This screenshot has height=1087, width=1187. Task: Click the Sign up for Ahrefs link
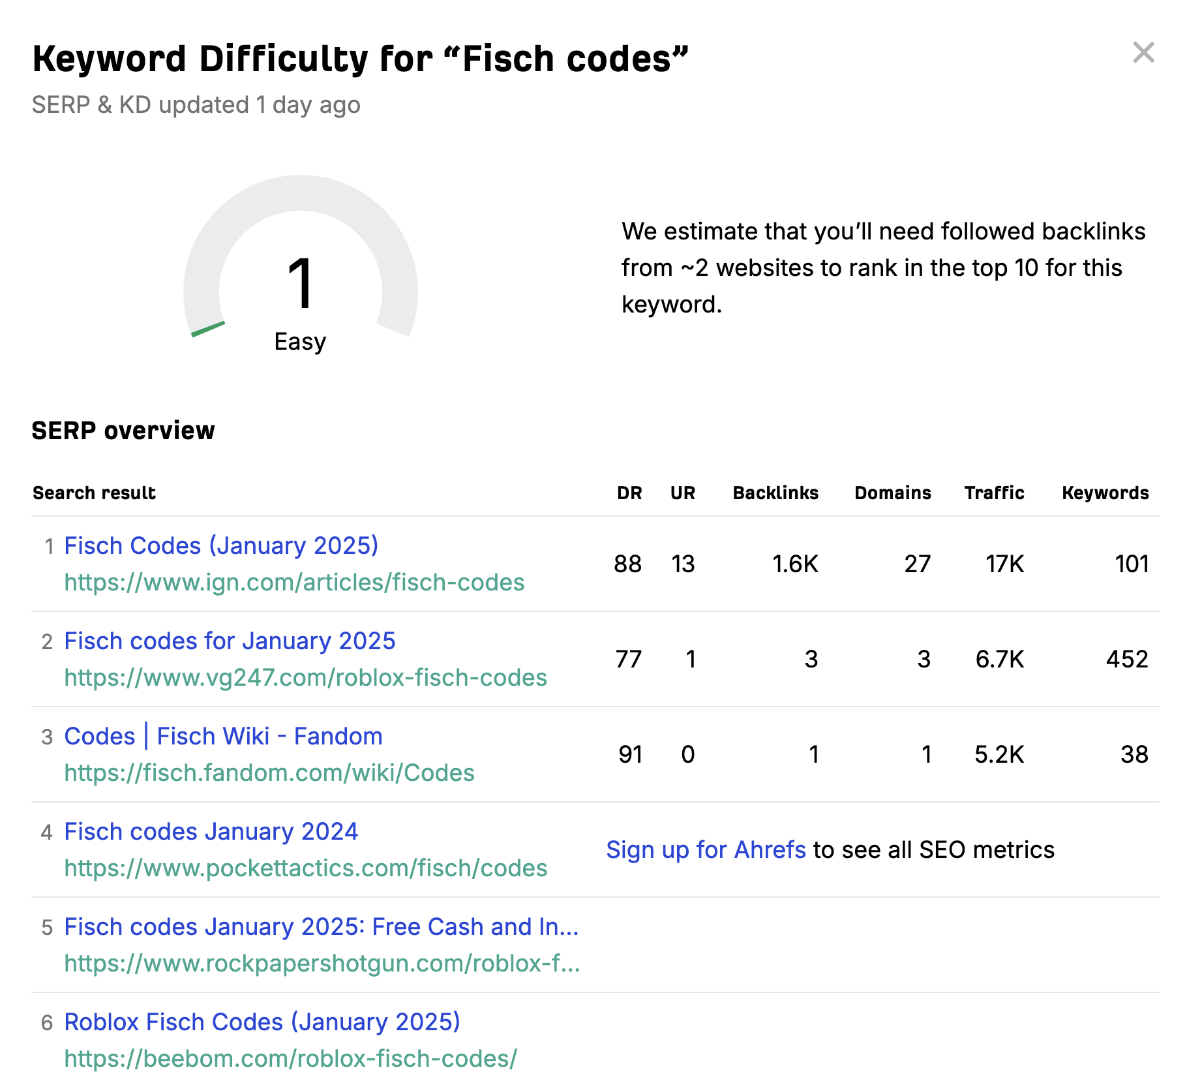[706, 850]
